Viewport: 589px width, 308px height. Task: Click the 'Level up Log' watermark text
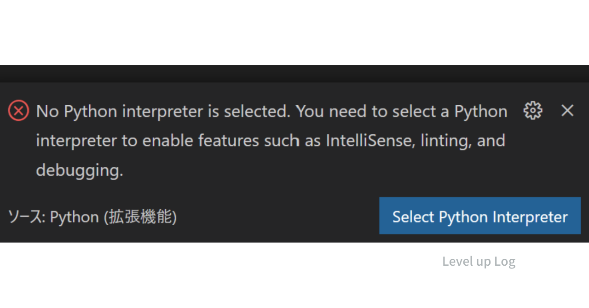[x=479, y=261]
